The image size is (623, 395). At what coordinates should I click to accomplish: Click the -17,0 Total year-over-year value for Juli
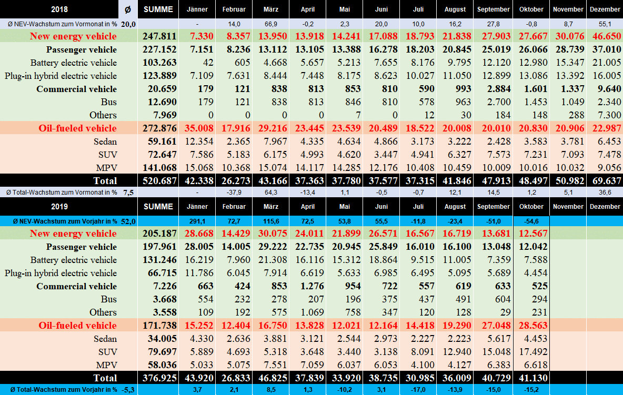[418, 390]
